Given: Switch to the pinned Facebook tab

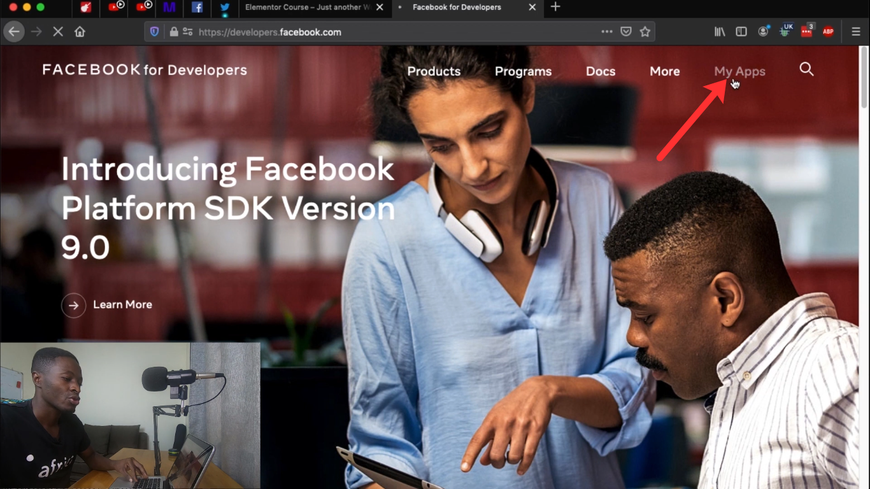Looking at the screenshot, I should click(x=197, y=8).
